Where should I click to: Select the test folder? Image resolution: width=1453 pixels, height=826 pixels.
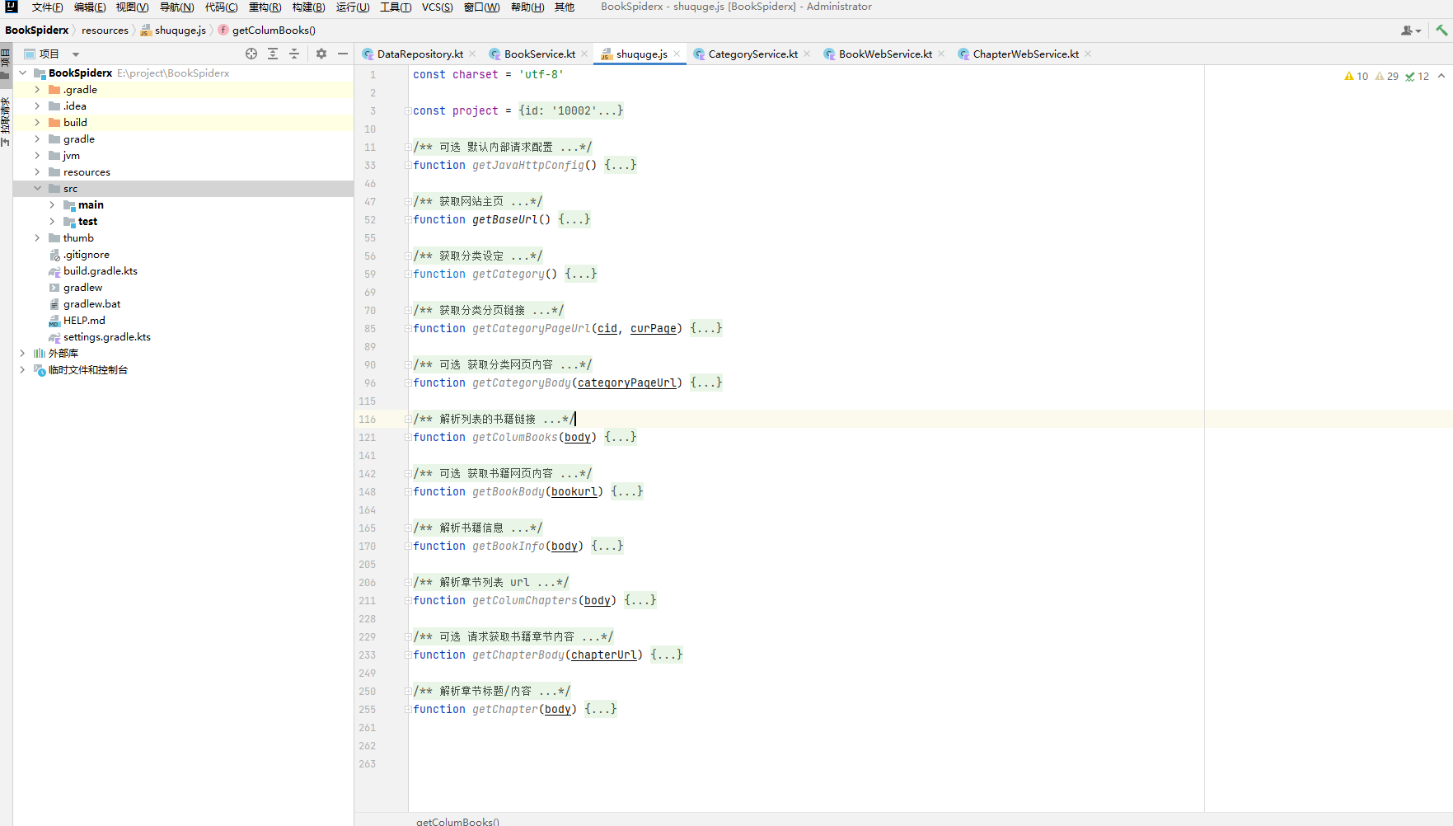click(x=87, y=221)
